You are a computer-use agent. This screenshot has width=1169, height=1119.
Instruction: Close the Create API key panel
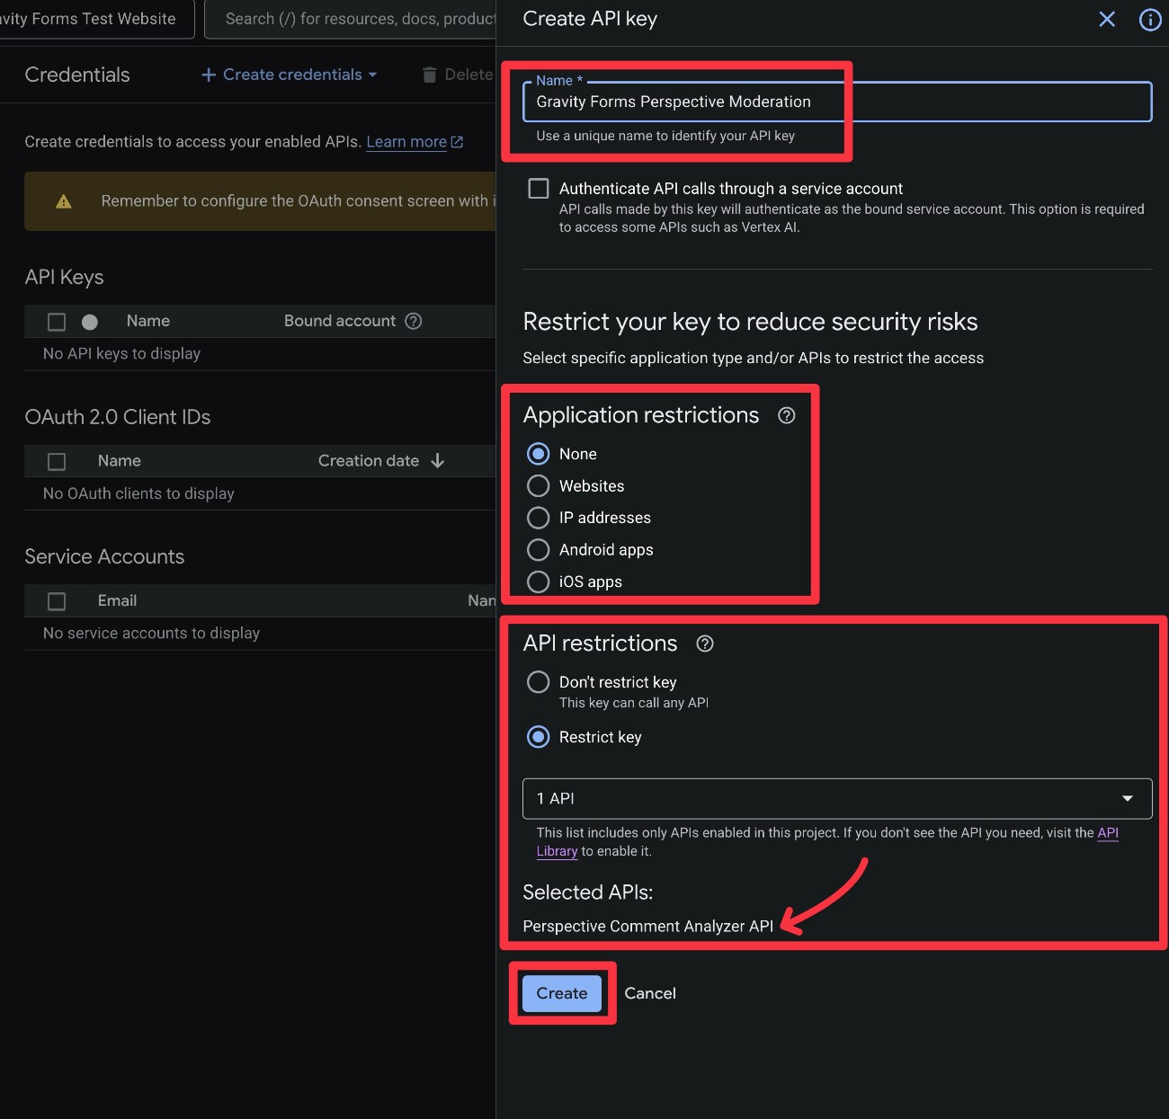tap(1106, 19)
